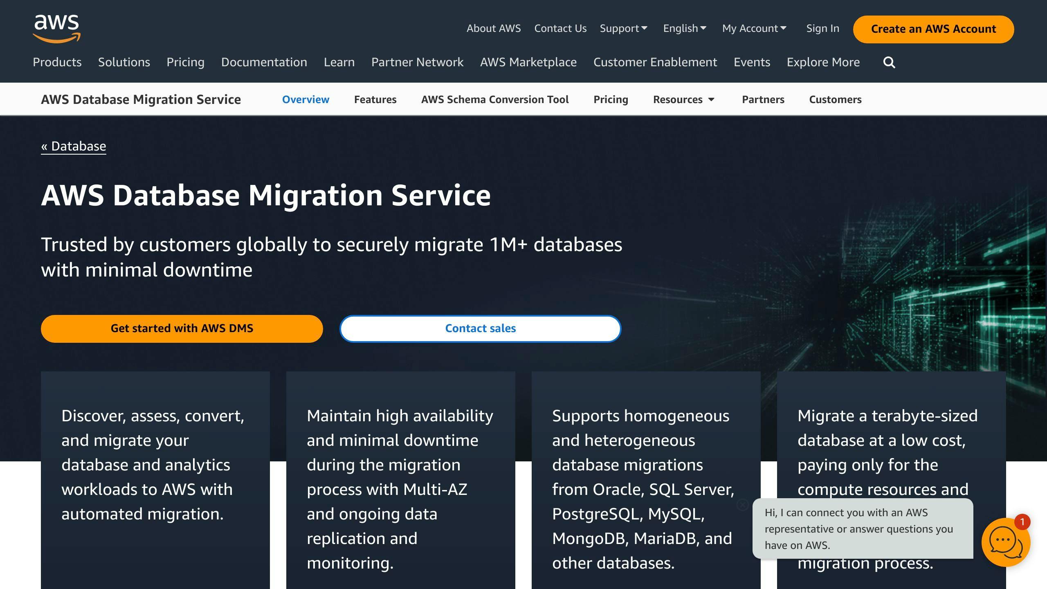Image resolution: width=1047 pixels, height=589 pixels.
Task: Click the 'Trusted by customers globally' subtitle
Action: pos(331,257)
